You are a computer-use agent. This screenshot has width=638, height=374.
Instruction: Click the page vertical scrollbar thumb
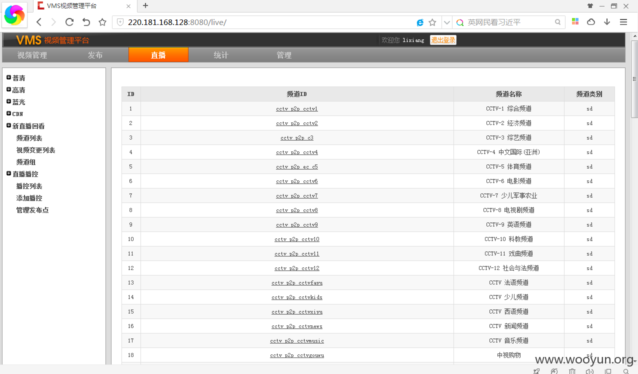click(634, 79)
